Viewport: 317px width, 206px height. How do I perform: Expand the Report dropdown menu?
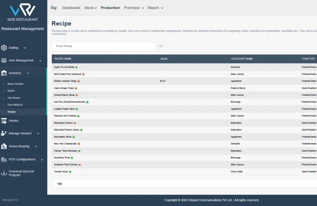click(x=155, y=8)
